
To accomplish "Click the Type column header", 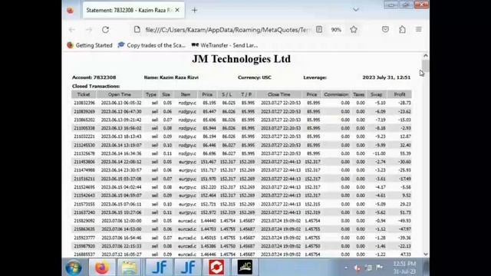I will 151,94.
